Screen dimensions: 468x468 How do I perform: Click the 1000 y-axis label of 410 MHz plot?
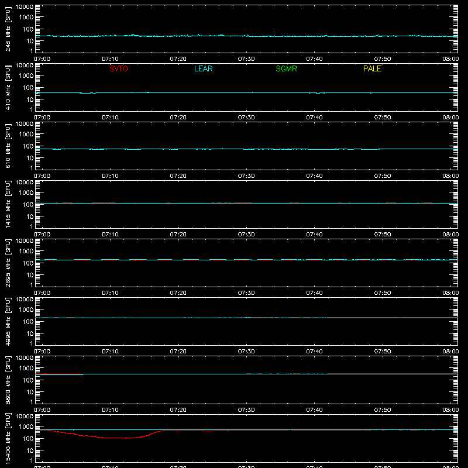pyautogui.click(x=26, y=76)
